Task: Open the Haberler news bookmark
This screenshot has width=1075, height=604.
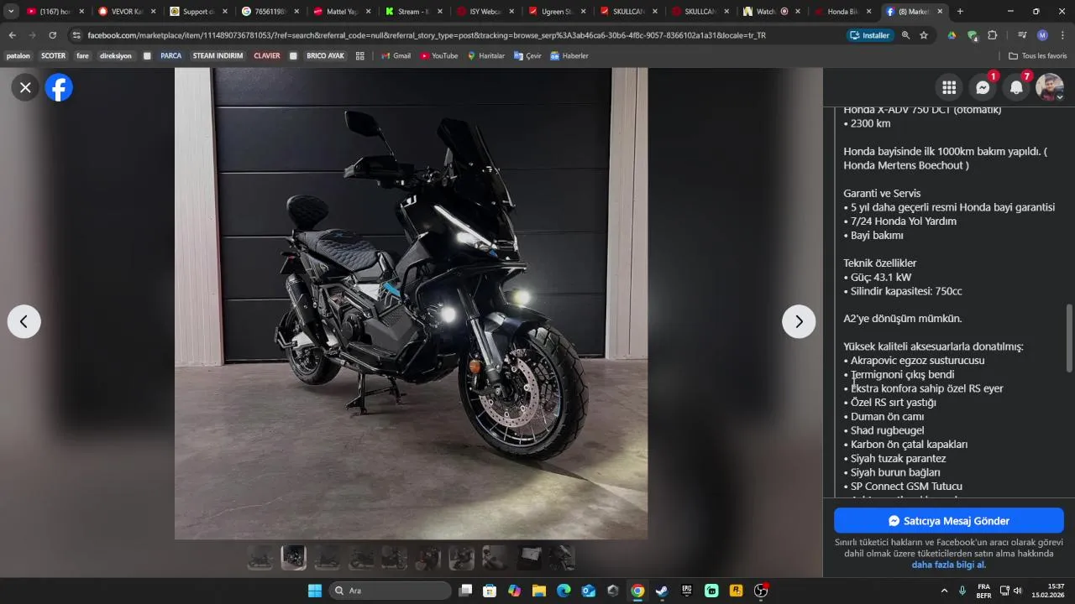Action: pyautogui.click(x=569, y=55)
